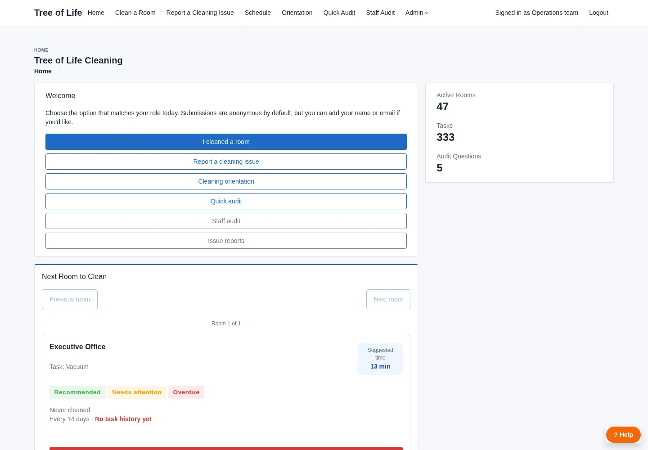Click the Previous room button

coord(70,299)
